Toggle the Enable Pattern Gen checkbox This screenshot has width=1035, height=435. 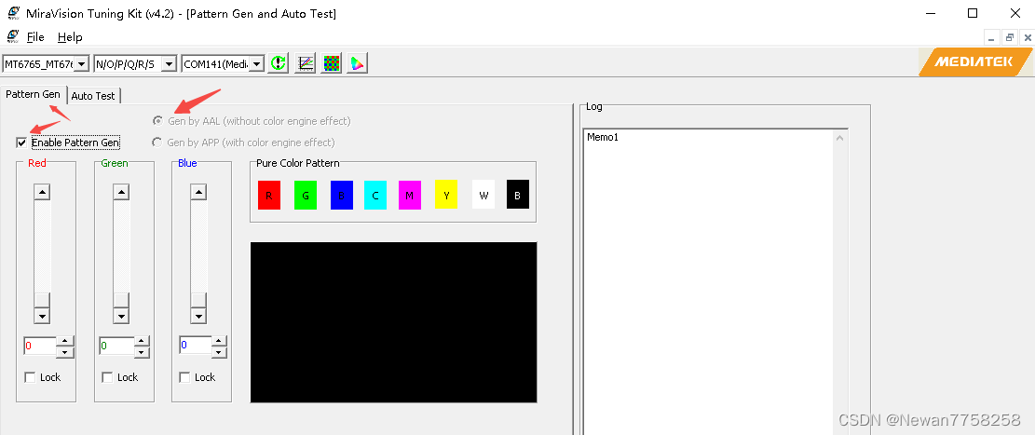(x=21, y=143)
